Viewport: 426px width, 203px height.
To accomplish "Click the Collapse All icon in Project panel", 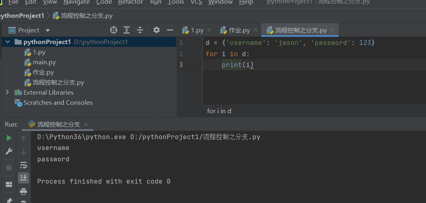I will click(x=140, y=30).
